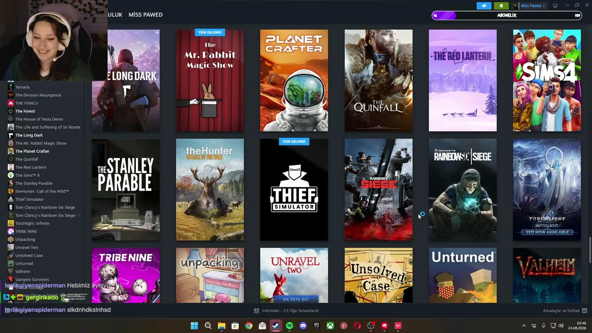Click The Forest icon in sidebar
Screen dimensions: 592x333
tap(11, 111)
